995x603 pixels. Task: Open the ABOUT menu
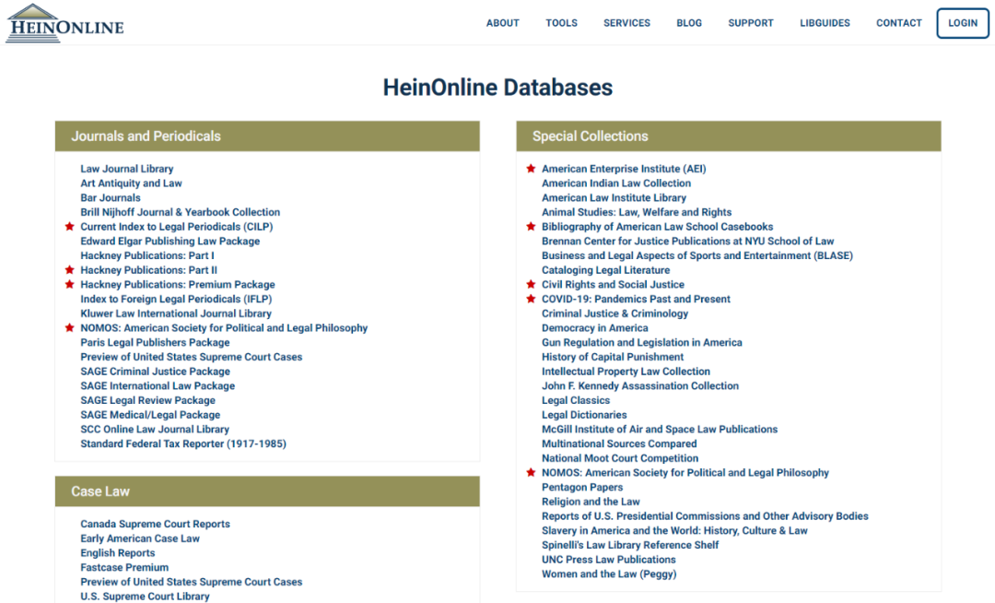coord(503,23)
